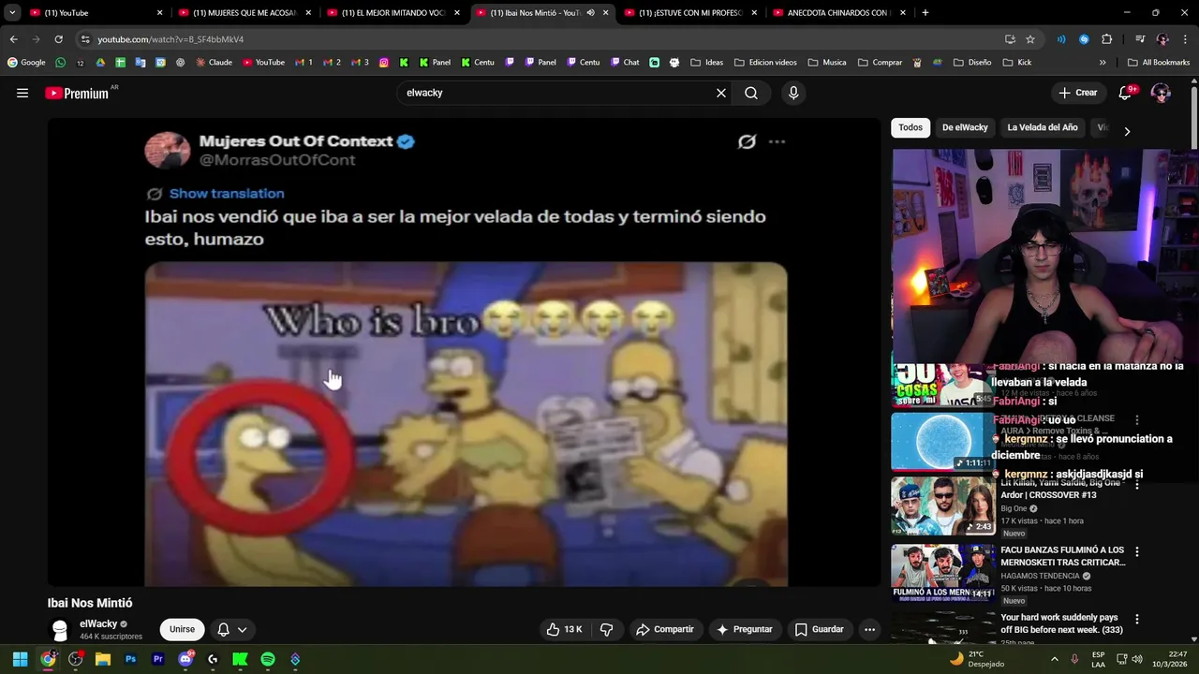Open the tab search dropdown
The height and width of the screenshot is (674, 1199).
tap(12, 13)
